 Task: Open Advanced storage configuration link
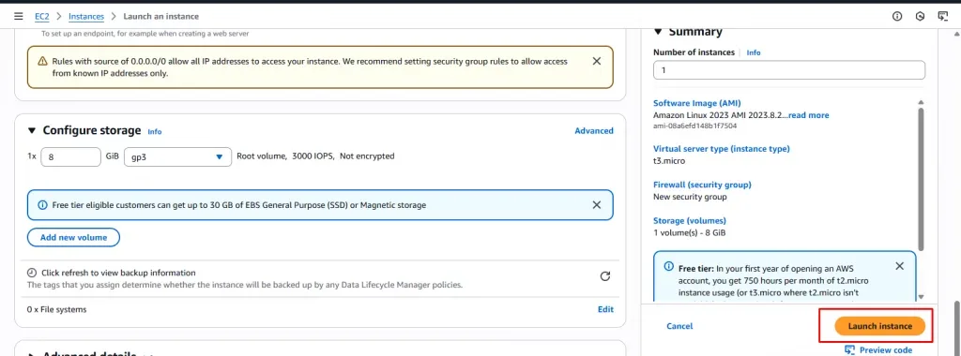[x=594, y=131]
